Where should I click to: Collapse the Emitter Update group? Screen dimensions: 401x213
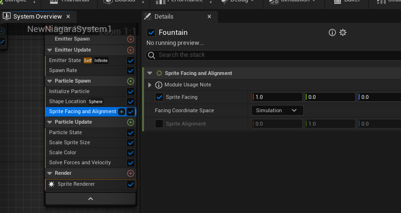50,50
